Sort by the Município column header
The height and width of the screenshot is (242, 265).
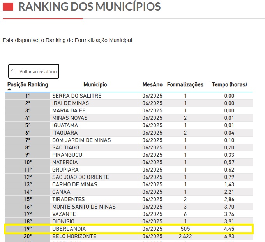pyautogui.click(x=95, y=84)
